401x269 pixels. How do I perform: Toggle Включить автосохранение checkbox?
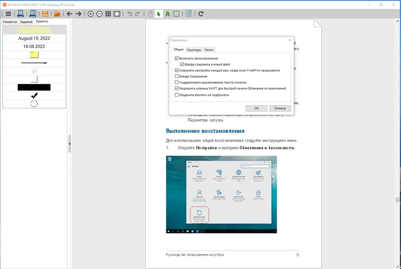pos(176,58)
